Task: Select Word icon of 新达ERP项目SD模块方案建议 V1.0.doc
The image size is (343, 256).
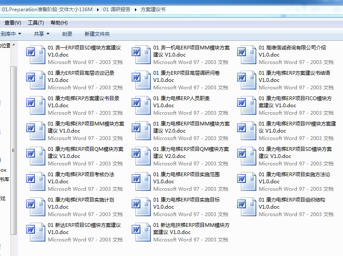Action: (36, 232)
